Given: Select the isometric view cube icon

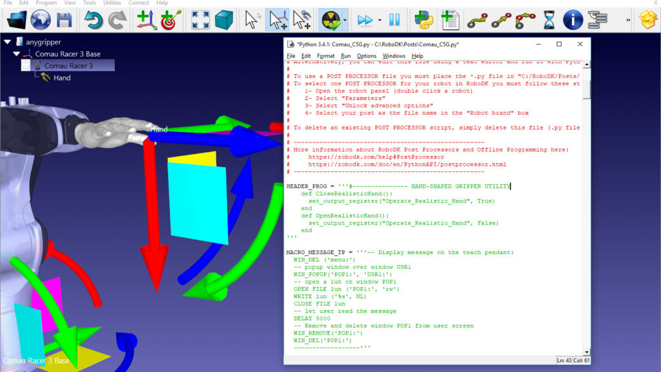Looking at the screenshot, I should click(x=224, y=20).
